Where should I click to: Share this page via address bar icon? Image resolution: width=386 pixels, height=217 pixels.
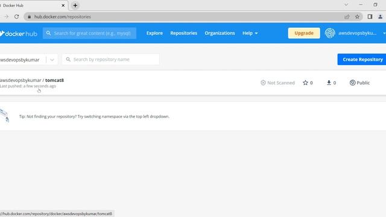(x=347, y=17)
